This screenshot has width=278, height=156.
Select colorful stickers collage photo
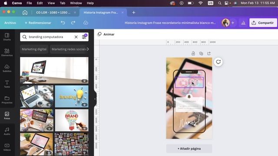[x=71, y=144]
